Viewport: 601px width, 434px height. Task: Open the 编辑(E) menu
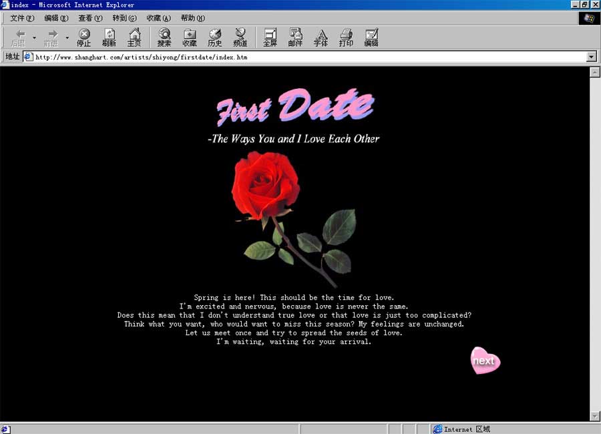point(56,18)
